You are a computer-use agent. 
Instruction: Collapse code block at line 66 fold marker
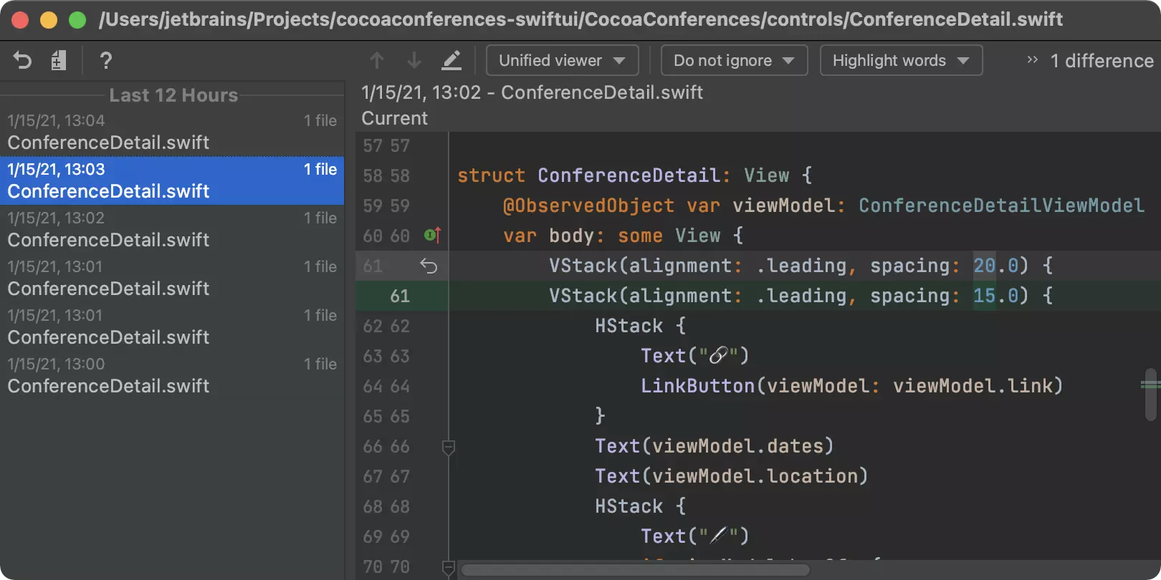(449, 448)
